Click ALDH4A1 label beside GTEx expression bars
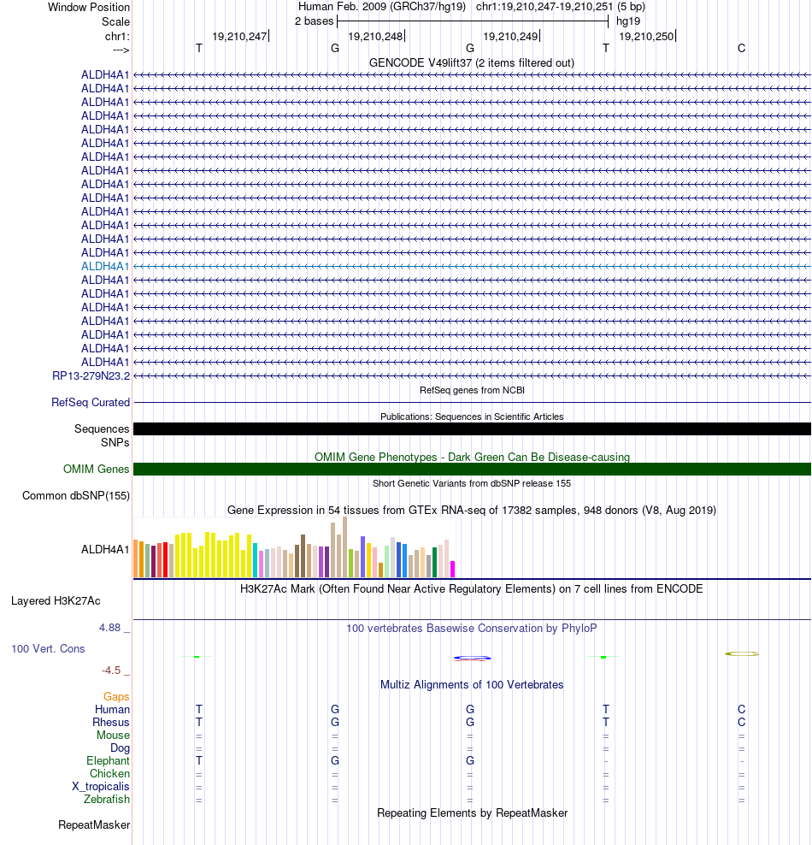 pyautogui.click(x=105, y=549)
